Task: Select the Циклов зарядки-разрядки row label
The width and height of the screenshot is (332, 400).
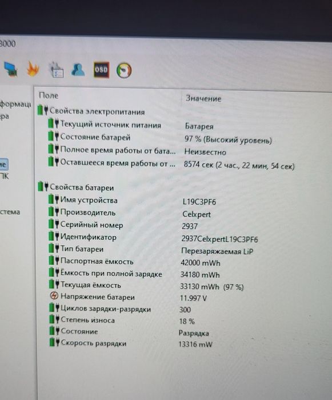Action: (106, 309)
